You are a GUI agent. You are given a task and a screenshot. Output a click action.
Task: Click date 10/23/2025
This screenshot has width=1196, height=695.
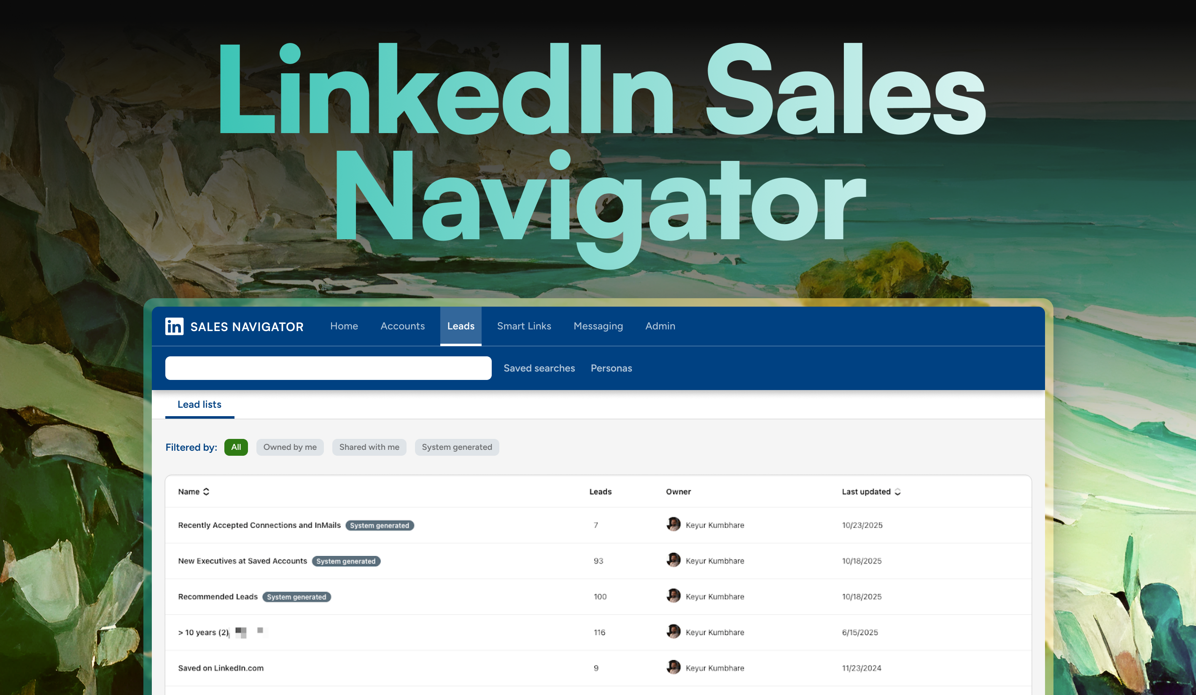[x=862, y=525]
